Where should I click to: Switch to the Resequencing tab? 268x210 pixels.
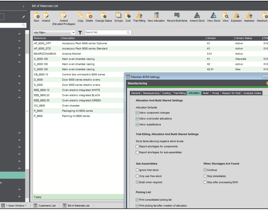(x=151, y=93)
